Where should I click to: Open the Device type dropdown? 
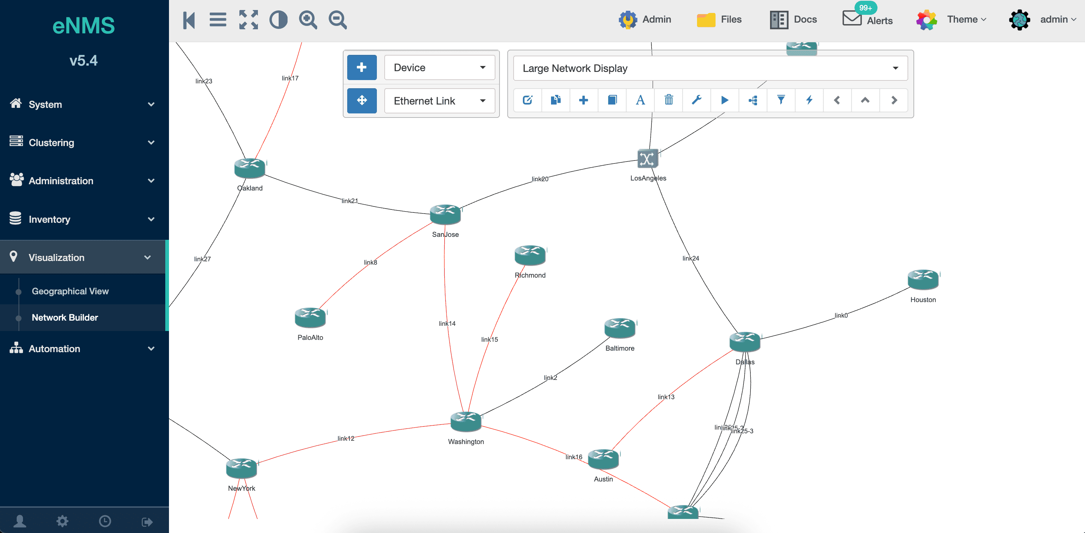(x=439, y=67)
